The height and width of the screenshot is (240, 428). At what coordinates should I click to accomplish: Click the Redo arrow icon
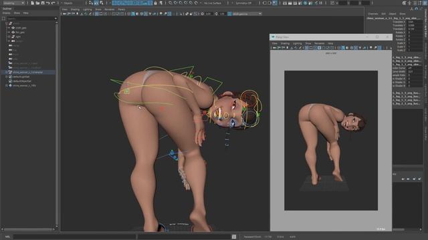pyautogui.click(x=53, y=3)
